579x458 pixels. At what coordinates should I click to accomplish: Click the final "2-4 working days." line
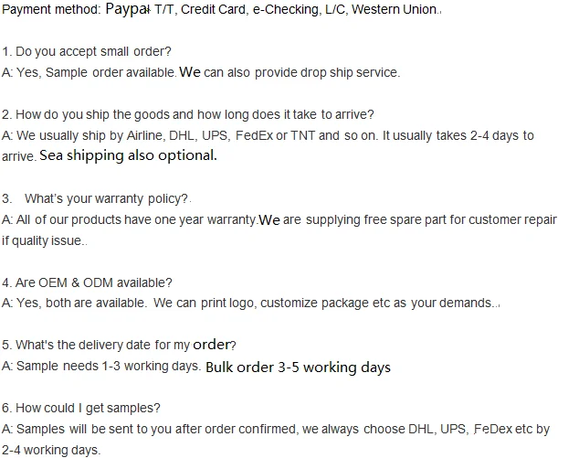(51, 449)
